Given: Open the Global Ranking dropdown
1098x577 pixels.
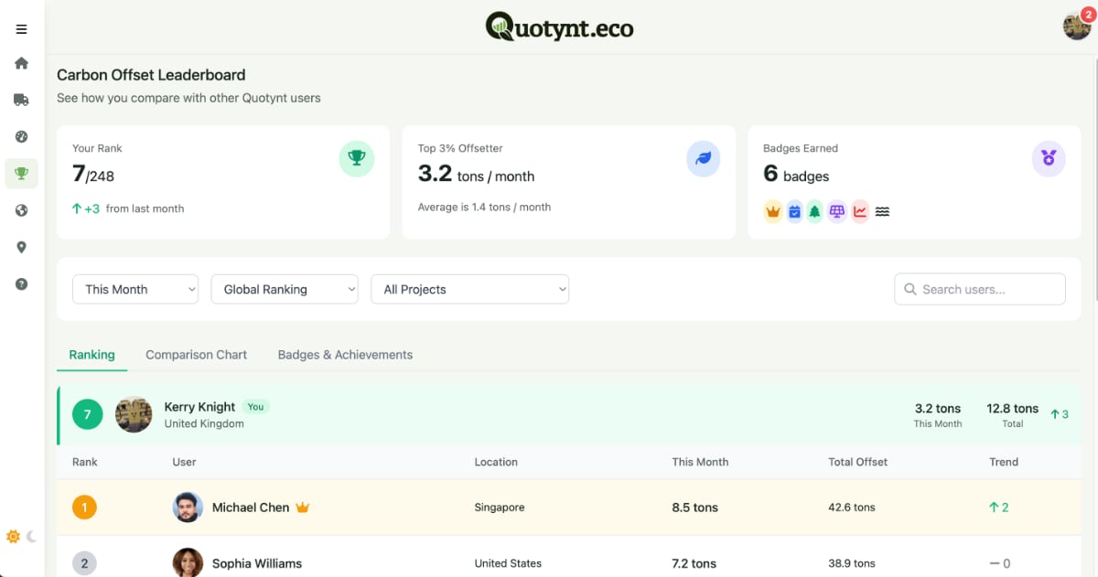Looking at the screenshot, I should (284, 289).
